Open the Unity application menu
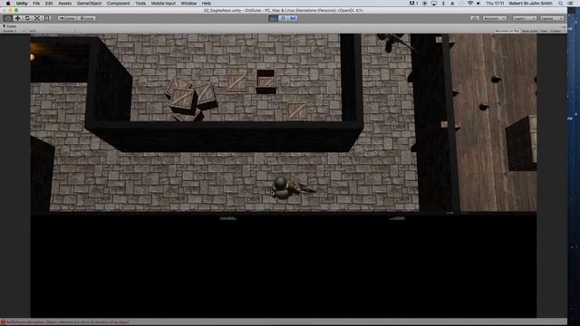580x326 pixels. [x=22, y=4]
